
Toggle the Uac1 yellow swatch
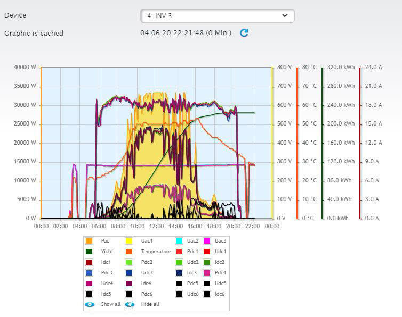[129, 241]
